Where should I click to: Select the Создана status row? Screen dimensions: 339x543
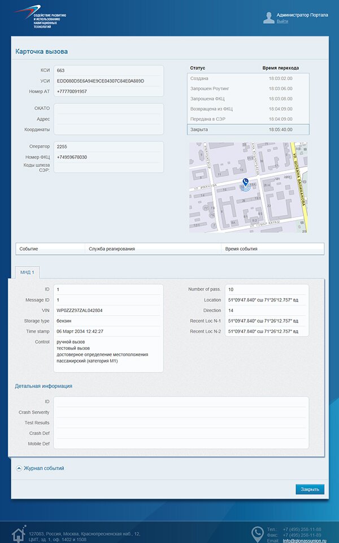248,78
